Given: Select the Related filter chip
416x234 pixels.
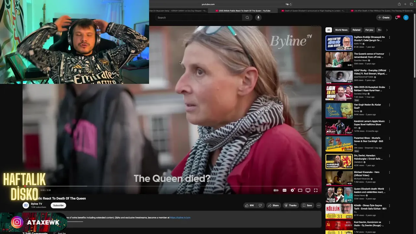Looking at the screenshot, I should coord(356,30).
